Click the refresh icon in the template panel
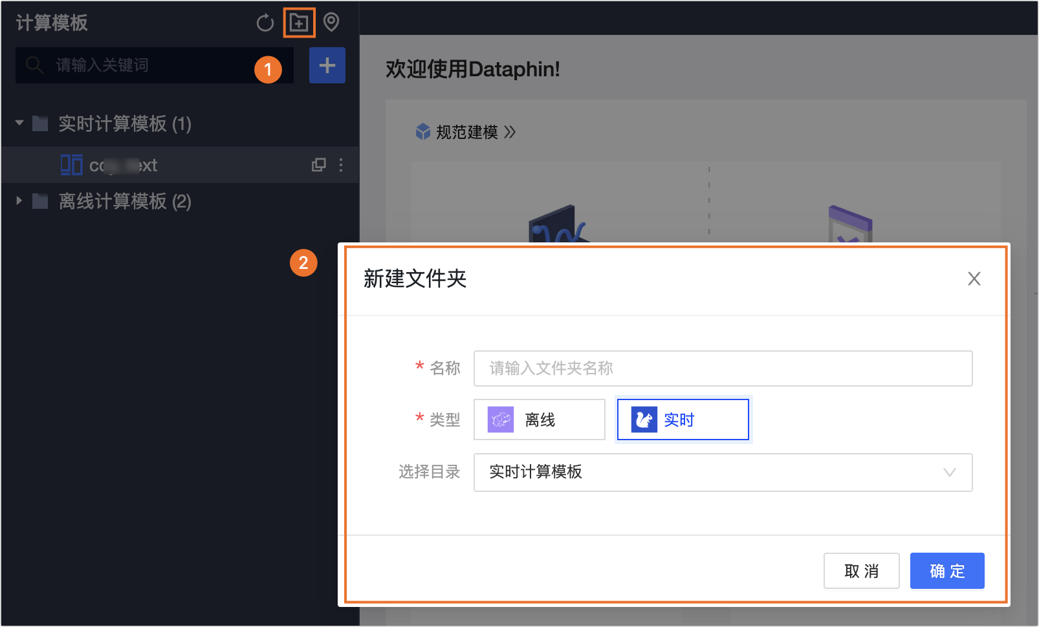This screenshot has height=627, width=1039. pos(265,23)
